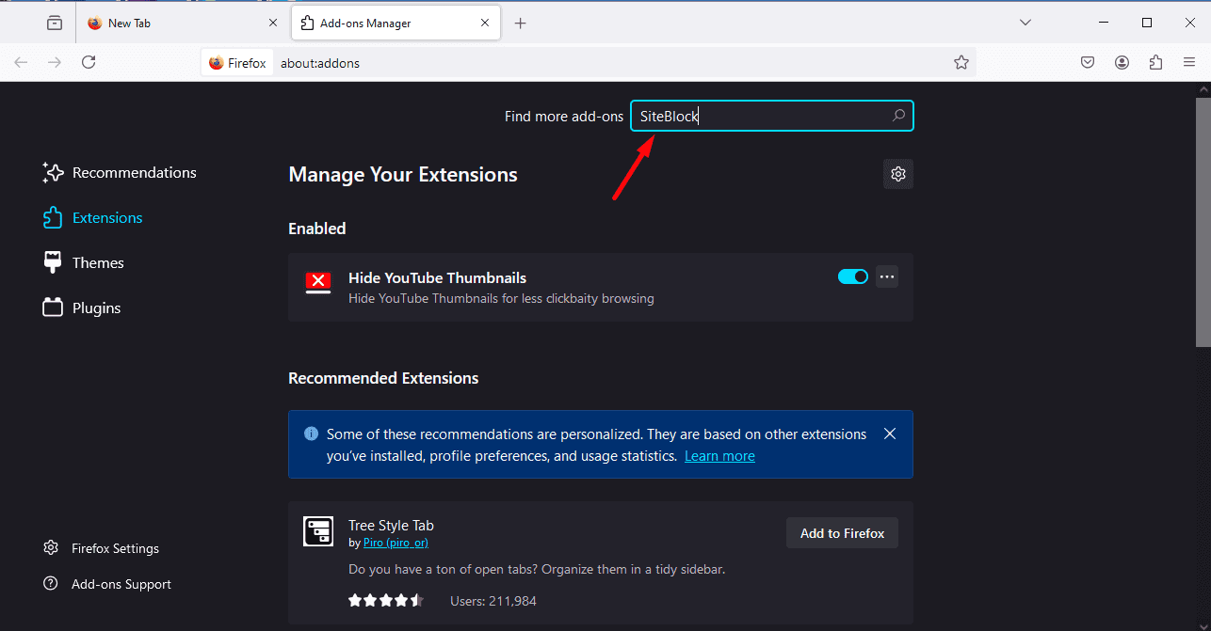Close the New Tab tab
The image size is (1211, 631).
[x=273, y=24]
